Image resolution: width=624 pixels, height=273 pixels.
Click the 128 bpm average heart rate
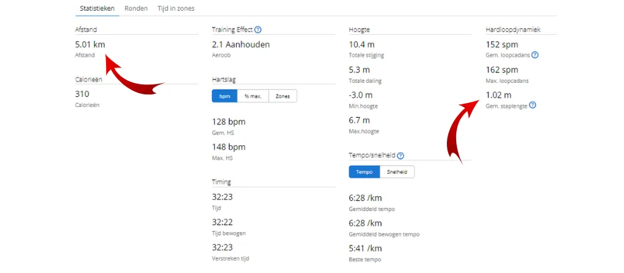point(228,122)
